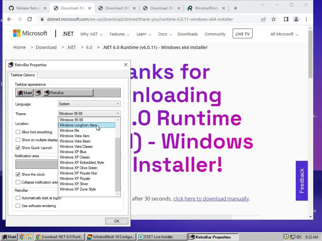Viewport: 322px width, 241px height.
Task: Click OK in RetroBar Properties
Action: (x=117, y=221)
